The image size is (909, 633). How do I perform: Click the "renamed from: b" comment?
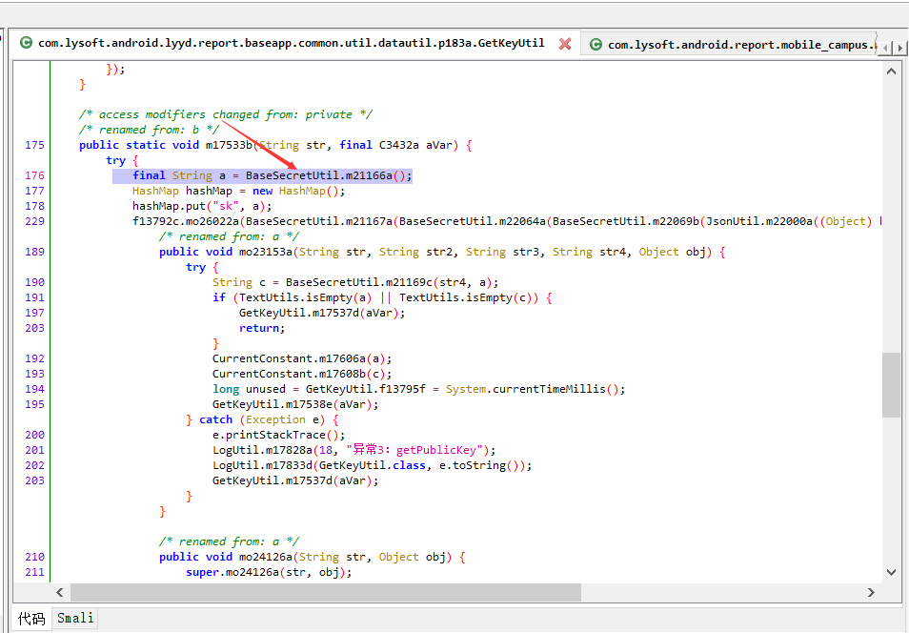pos(149,130)
